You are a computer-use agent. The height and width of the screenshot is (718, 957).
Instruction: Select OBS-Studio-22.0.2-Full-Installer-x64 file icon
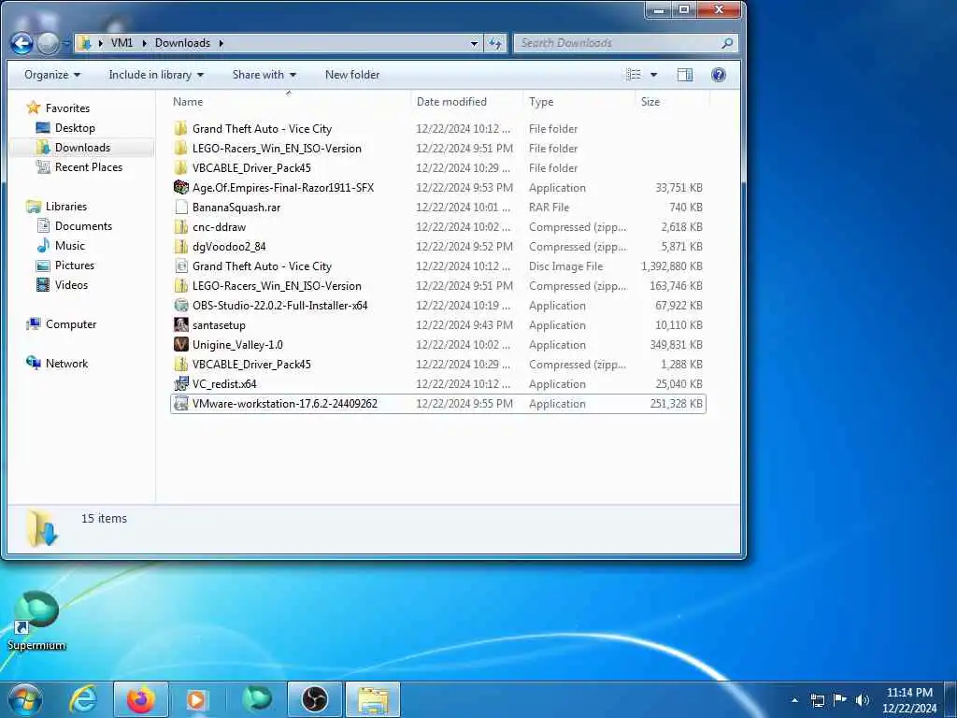tap(180, 306)
